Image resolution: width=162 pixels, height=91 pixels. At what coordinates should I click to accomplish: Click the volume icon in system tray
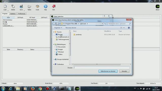click(x=150, y=89)
